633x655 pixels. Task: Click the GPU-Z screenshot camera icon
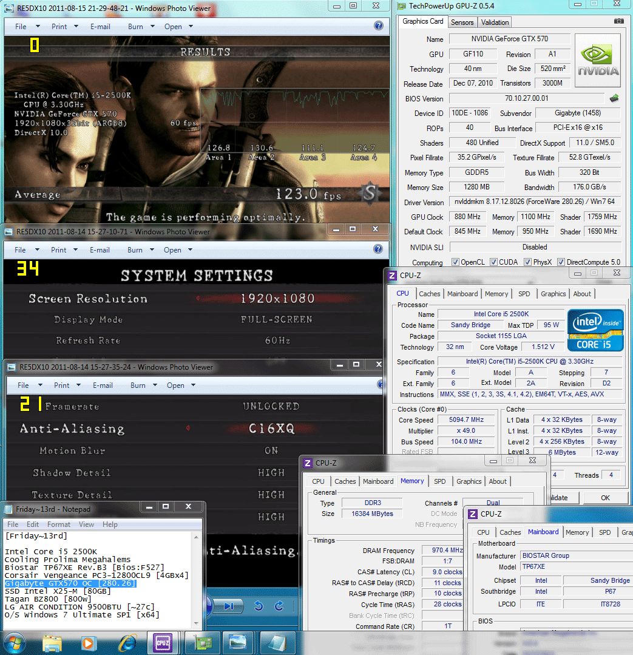(x=619, y=21)
